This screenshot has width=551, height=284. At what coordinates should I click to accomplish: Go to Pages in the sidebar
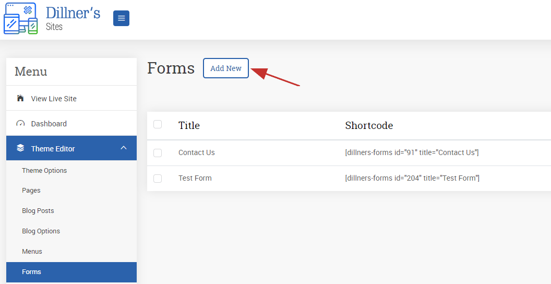pos(31,191)
